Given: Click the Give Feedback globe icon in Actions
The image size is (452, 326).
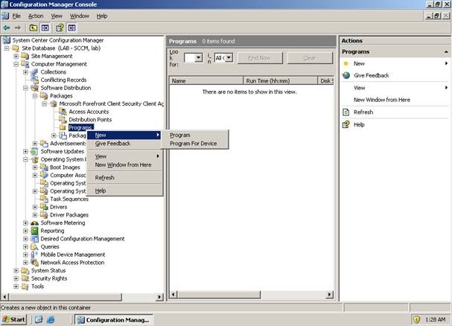Looking at the screenshot, I should (x=346, y=75).
